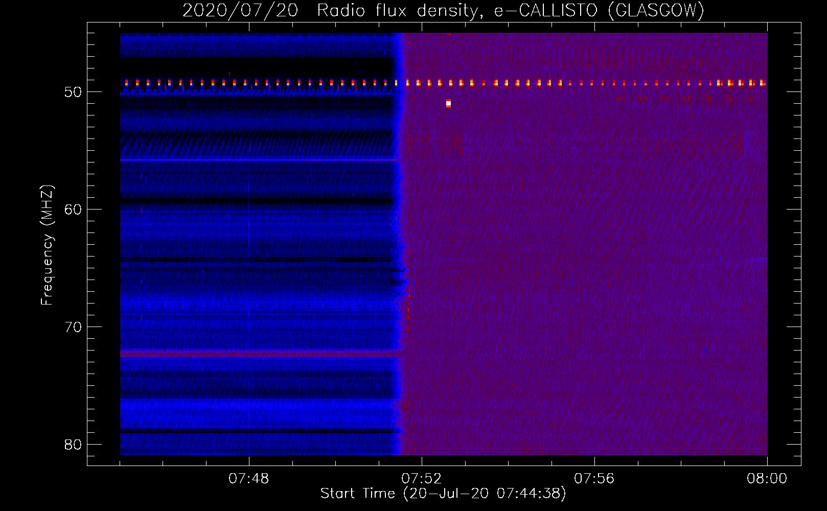Click the "60" frequency tick label
The image size is (827, 511).
coord(74,210)
